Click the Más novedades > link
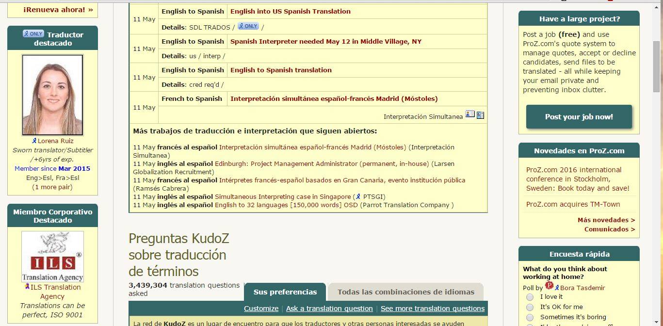 (x=606, y=220)
